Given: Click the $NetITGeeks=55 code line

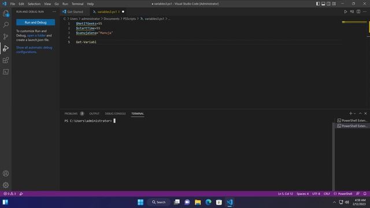Looking at the screenshot, I should coord(89,23).
